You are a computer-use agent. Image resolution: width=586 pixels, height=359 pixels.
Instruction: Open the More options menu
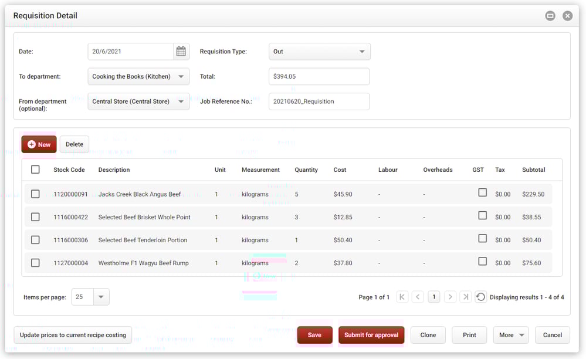tap(510, 334)
